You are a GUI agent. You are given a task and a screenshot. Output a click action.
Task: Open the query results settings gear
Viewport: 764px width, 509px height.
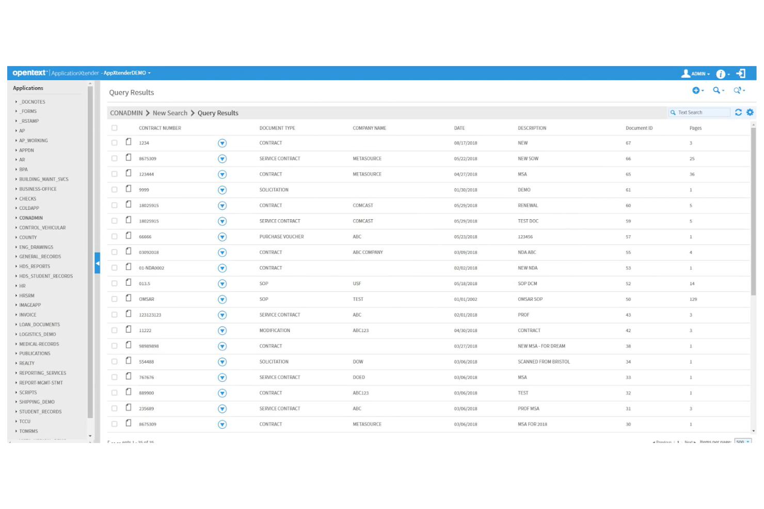tap(750, 112)
